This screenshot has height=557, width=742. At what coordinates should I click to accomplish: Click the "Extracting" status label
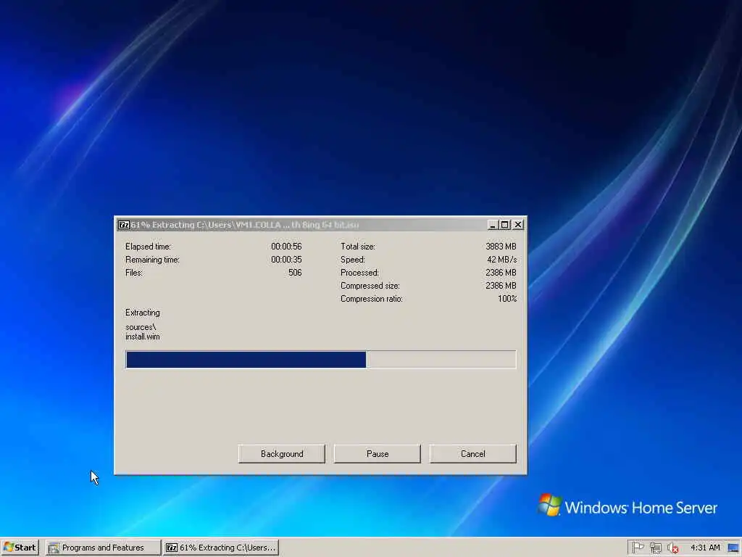(x=143, y=313)
